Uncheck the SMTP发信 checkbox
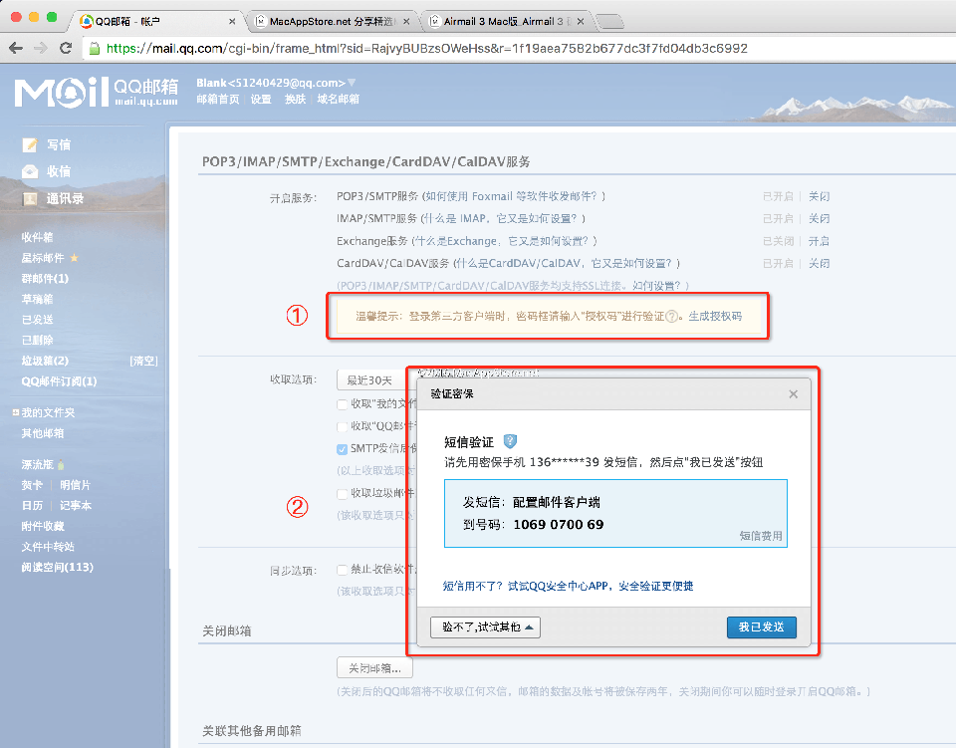This screenshot has width=956, height=748. (343, 449)
